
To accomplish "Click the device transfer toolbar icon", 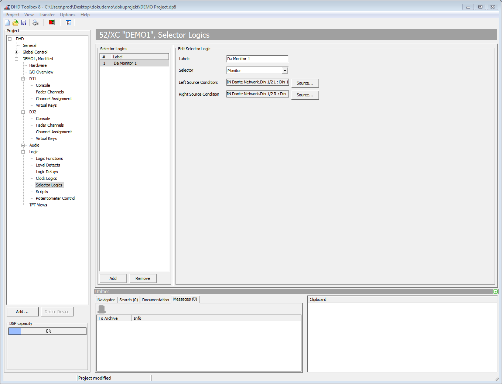I will [x=51, y=23].
